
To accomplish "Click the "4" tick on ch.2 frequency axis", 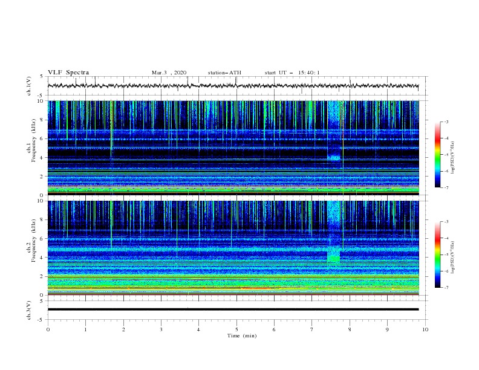I will 42,258.
